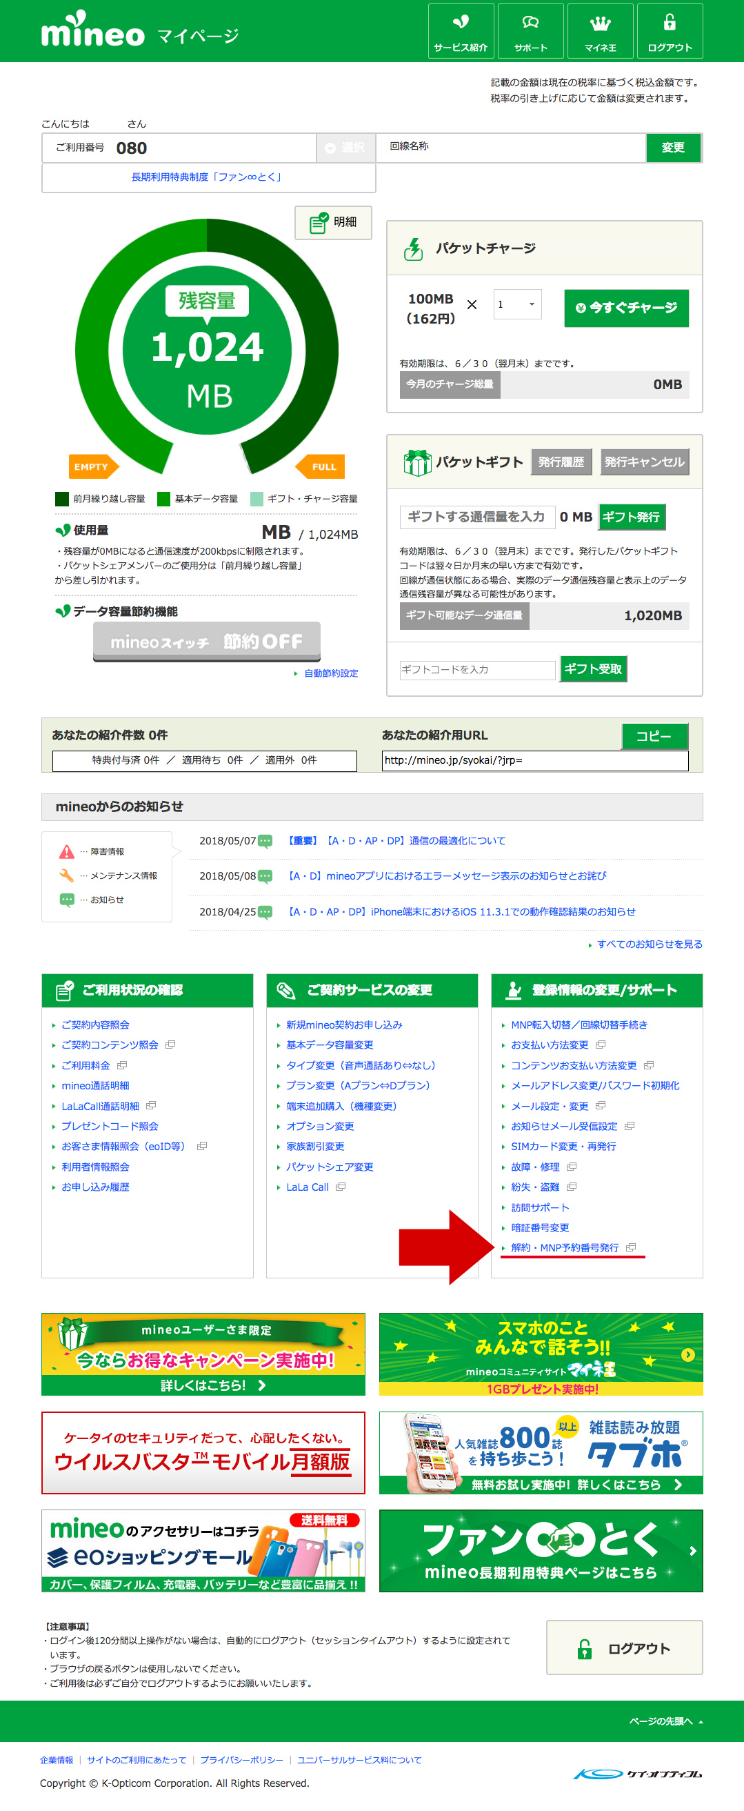
Task: Click the mineo logo
Action: (92, 30)
